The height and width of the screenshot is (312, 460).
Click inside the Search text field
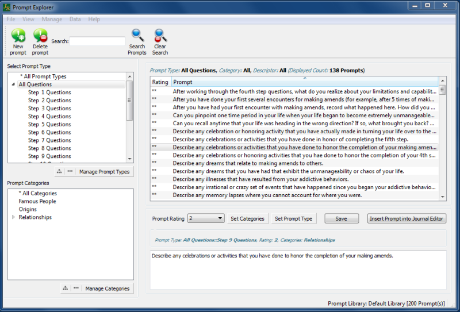(x=97, y=41)
